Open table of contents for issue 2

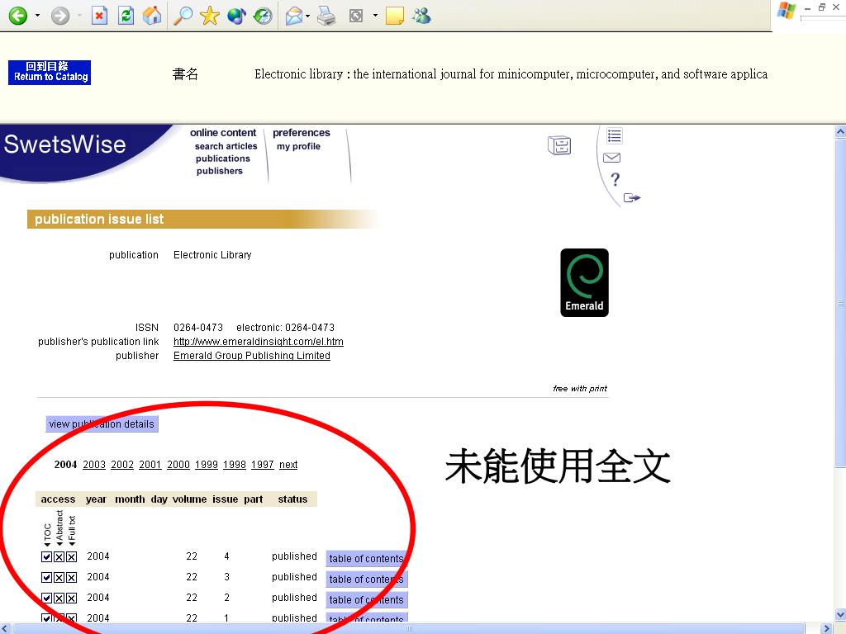point(366,599)
